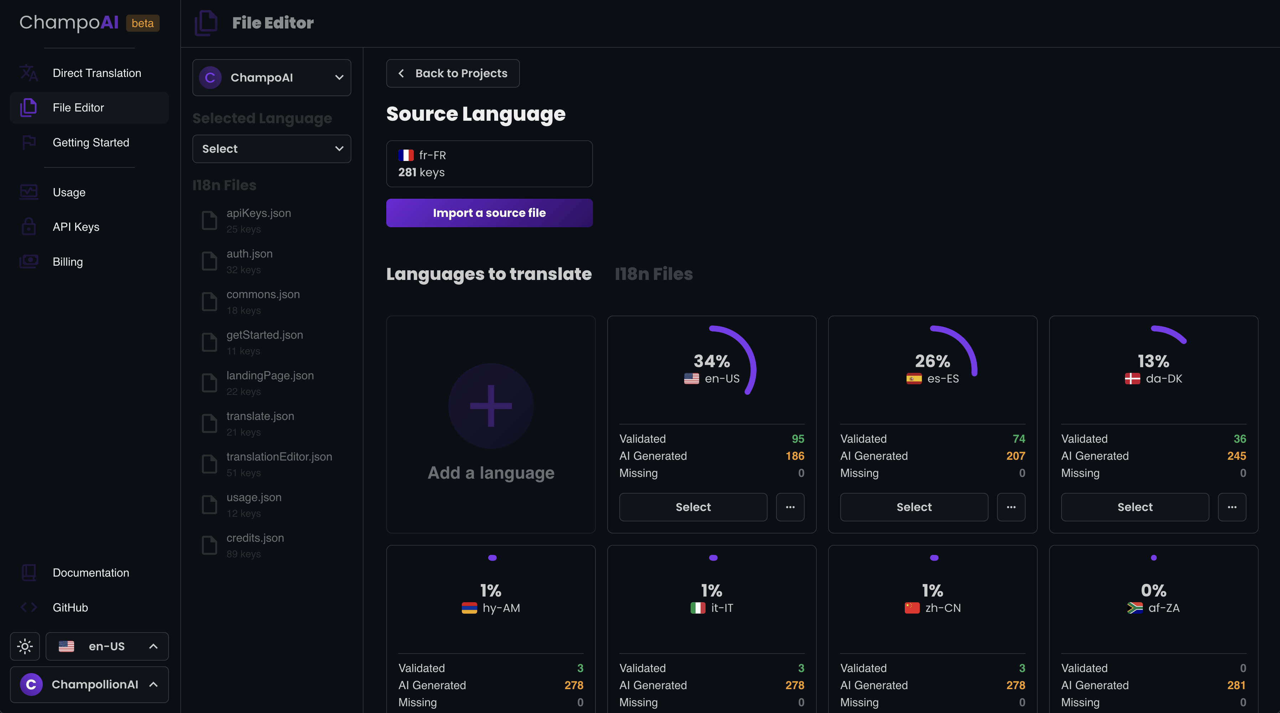Click the plus icon to add language
Screen dimensions: 1280x713
pos(490,406)
